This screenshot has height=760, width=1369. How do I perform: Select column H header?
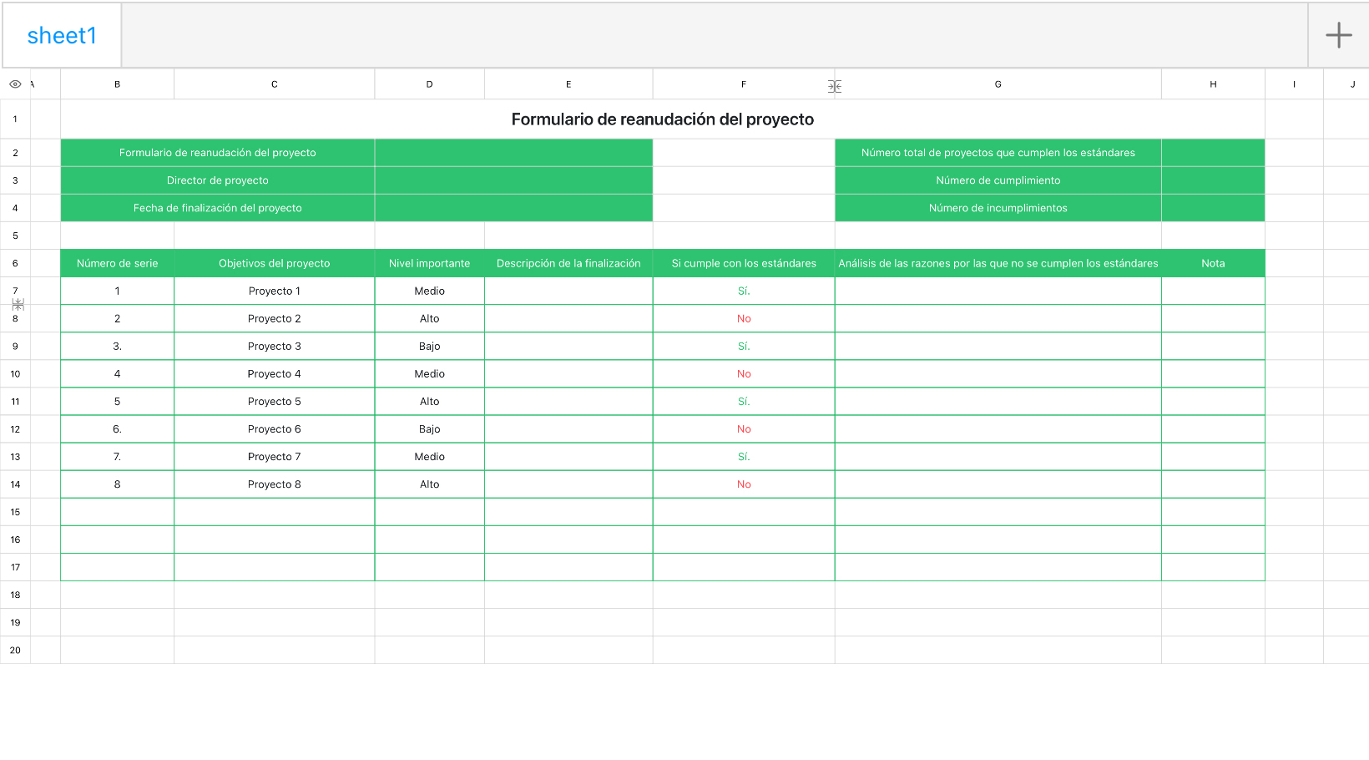pyautogui.click(x=1213, y=84)
